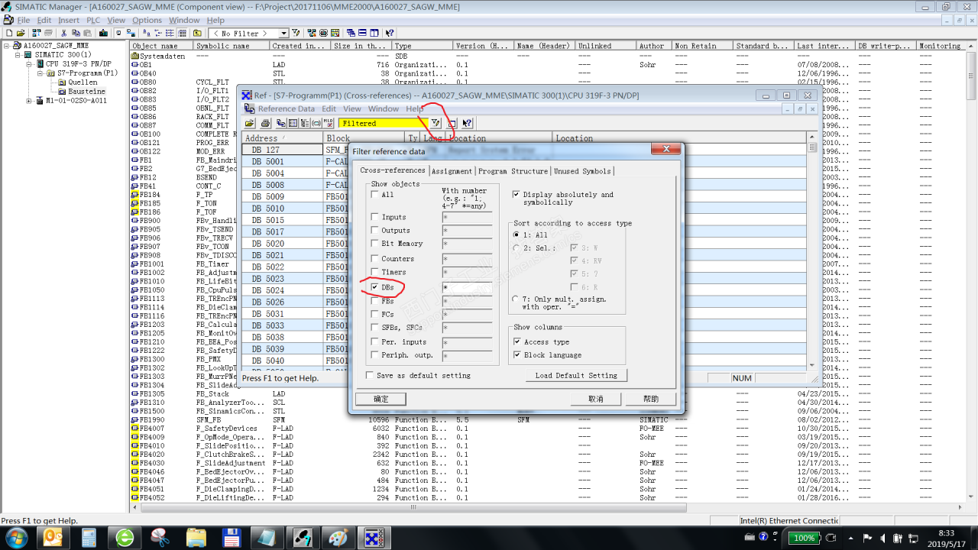Enable the Timers checkbox
The width and height of the screenshot is (978, 550).
(374, 272)
